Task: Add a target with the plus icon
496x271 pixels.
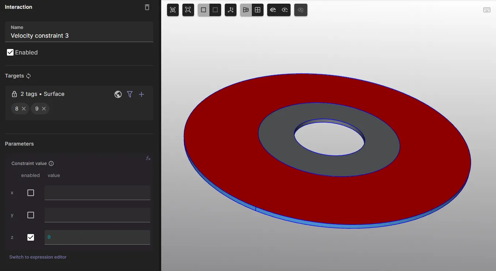Action: click(141, 94)
